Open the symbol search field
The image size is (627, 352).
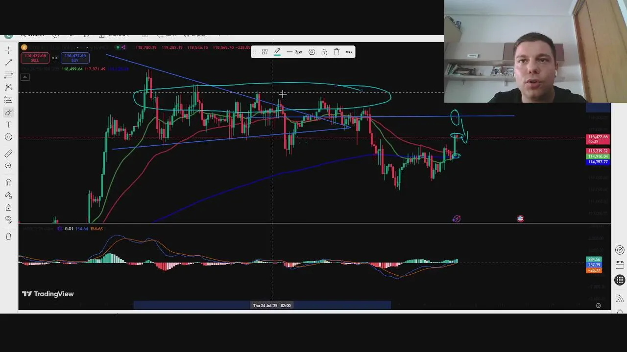[32, 35]
